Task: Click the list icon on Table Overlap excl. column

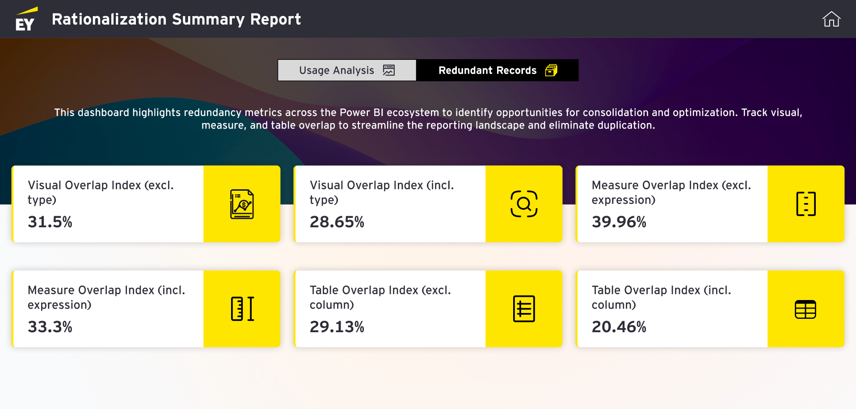Action: pyautogui.click(x=524, y=309)
